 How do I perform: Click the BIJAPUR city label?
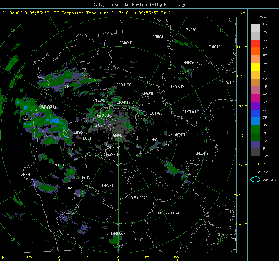pos(126,43)
